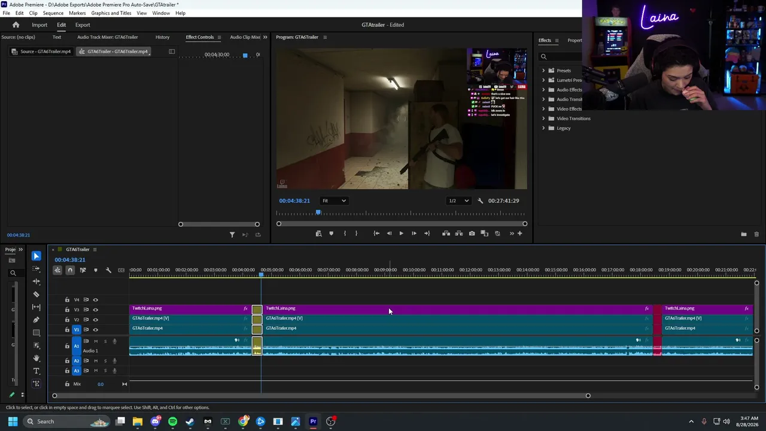
Task: Mute audio track A2
Action: 95,361
